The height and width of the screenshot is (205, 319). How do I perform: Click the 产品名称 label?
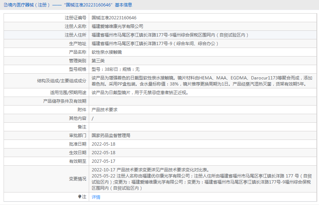coord(78,52)
